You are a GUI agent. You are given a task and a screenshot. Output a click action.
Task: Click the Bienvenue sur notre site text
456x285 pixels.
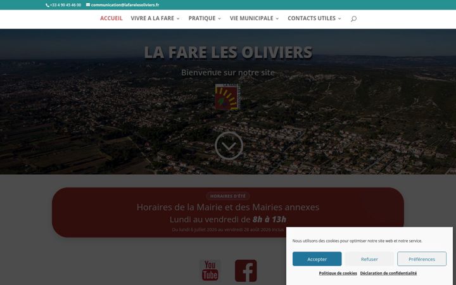(228, 72)
